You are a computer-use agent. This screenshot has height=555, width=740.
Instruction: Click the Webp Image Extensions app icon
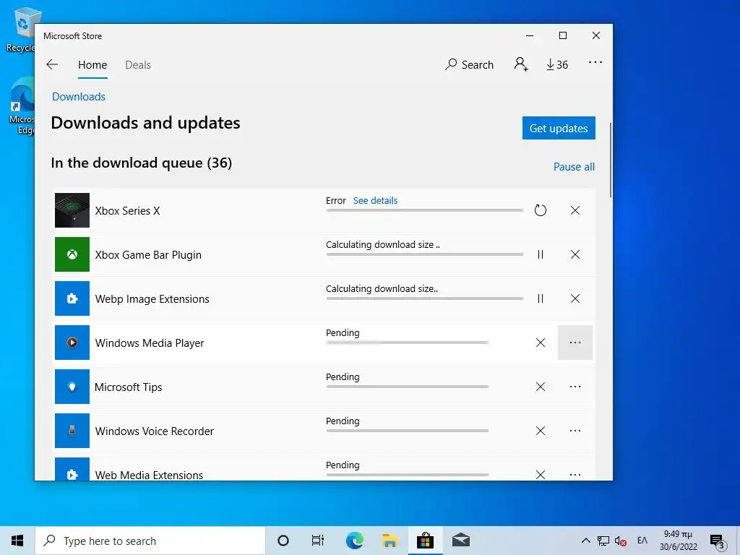pyautogui.click(x=72, y=298)
